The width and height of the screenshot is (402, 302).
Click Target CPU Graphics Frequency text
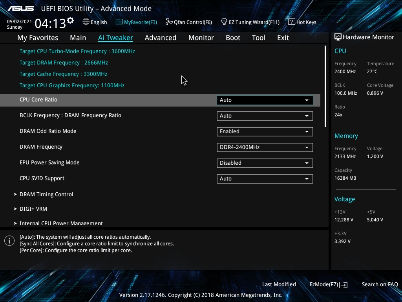(x=72, y=85)
